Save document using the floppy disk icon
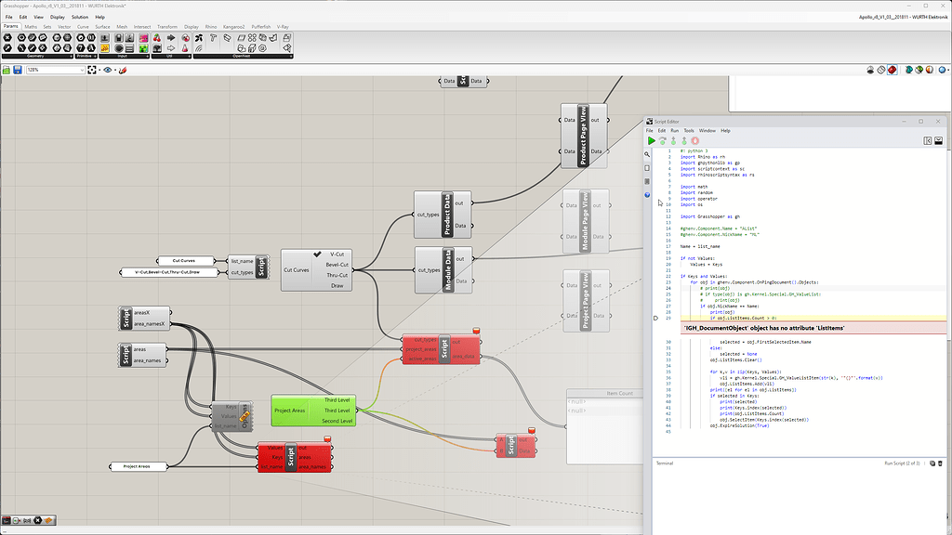 [17, 70]
